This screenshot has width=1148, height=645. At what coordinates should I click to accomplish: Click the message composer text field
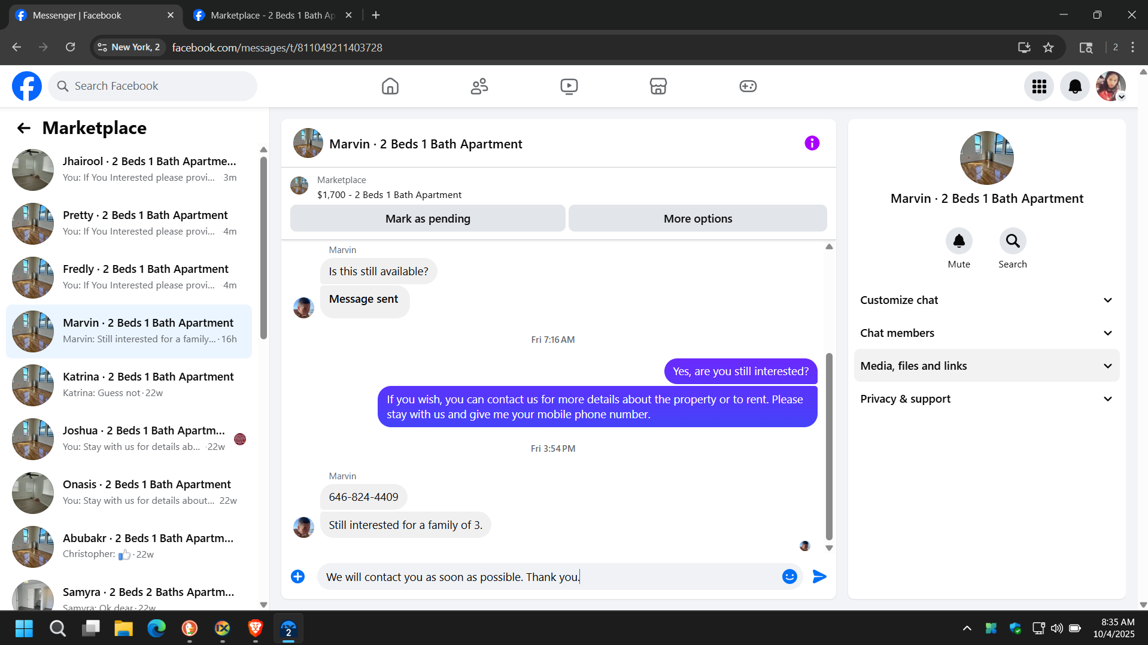click(x=548, y=577)
